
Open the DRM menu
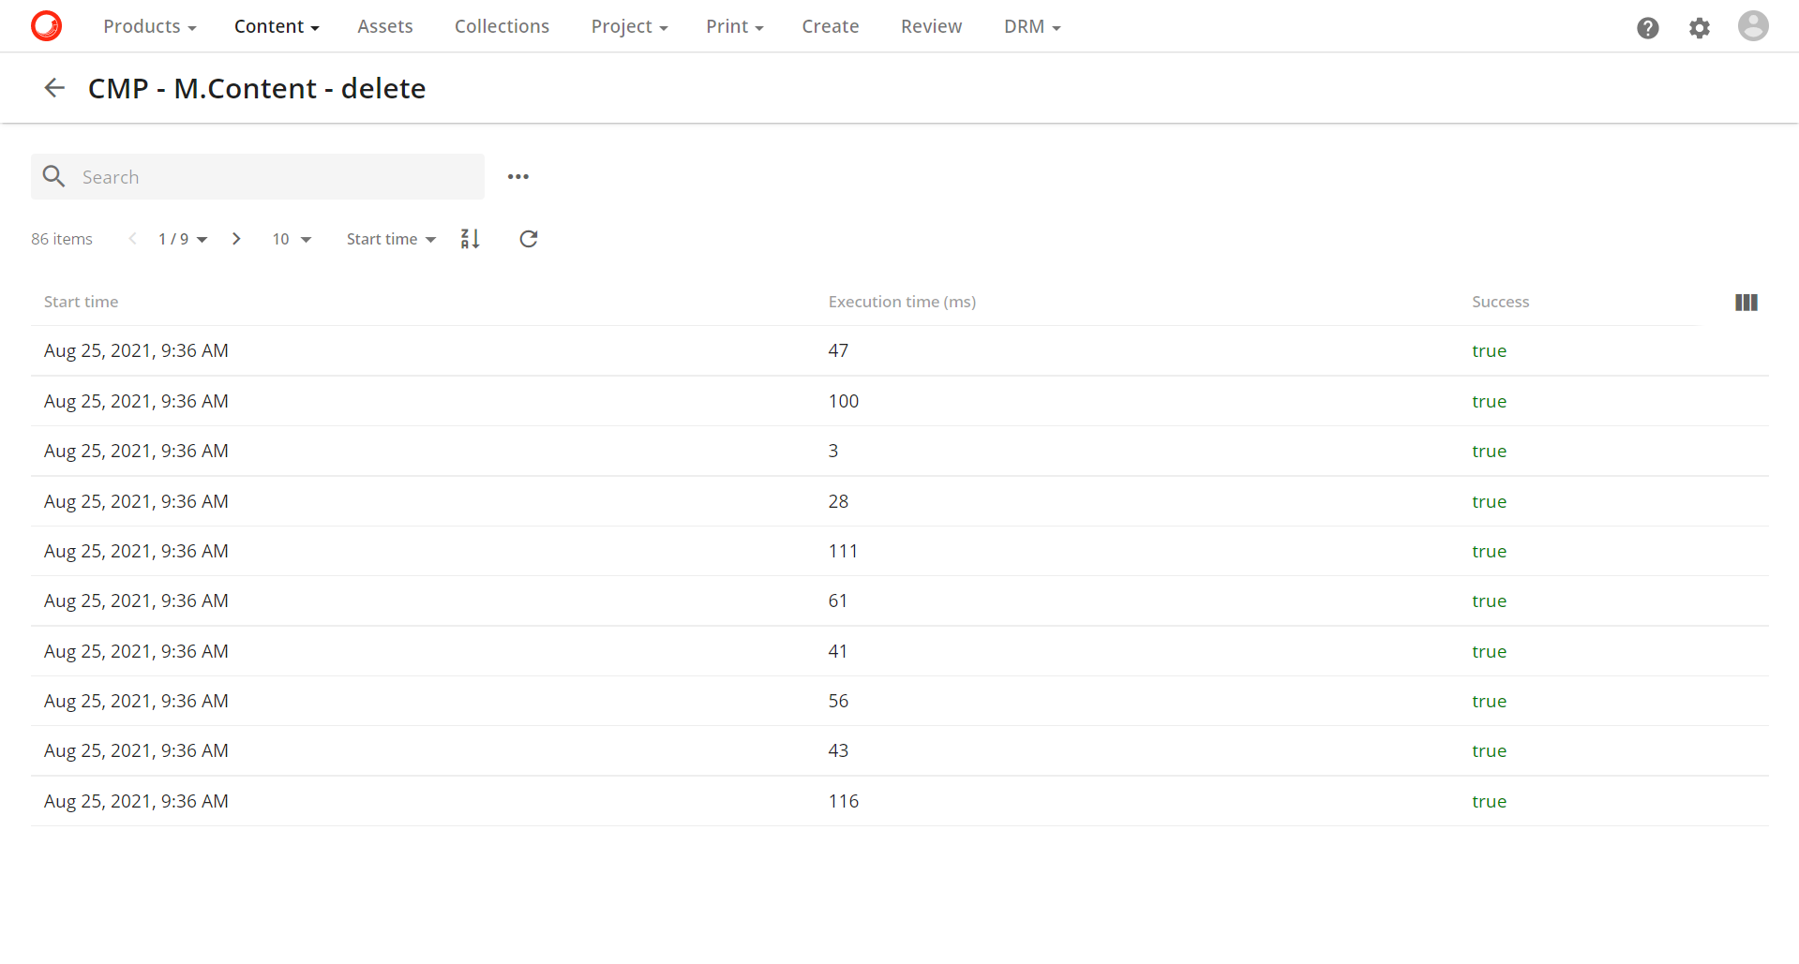pos(1031,26)
